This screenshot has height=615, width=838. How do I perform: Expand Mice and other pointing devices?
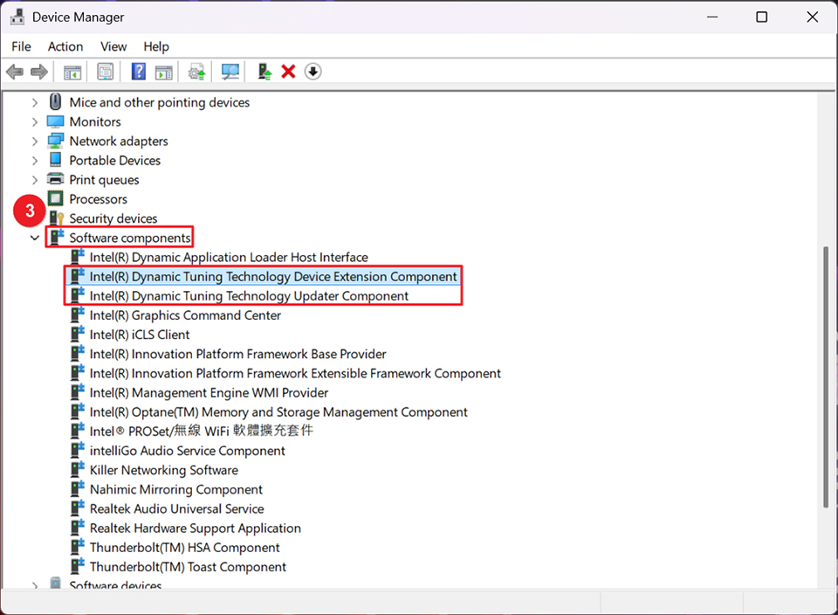pyautogui.click(x=35, y=102)
